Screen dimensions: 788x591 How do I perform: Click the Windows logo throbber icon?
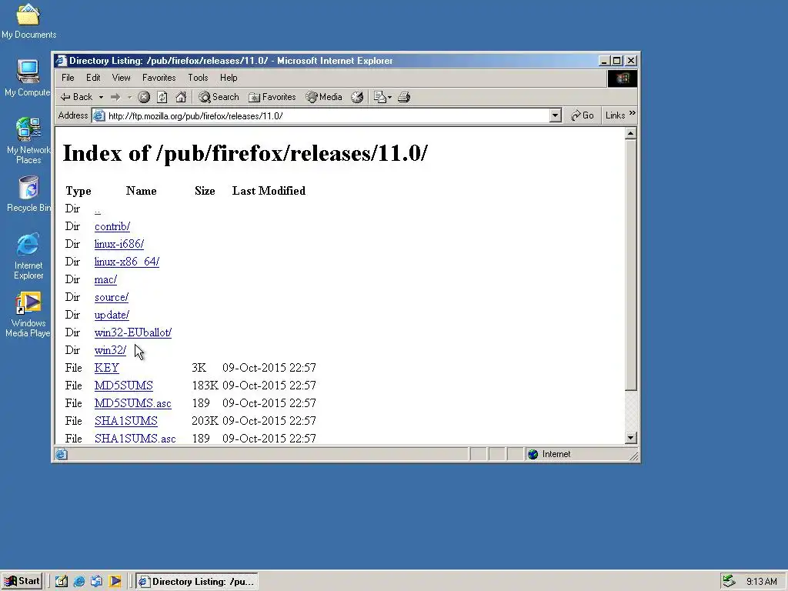pyautogui.click(x=622, y=78)
